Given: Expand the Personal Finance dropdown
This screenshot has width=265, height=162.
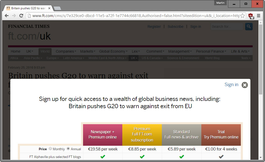Looking at the screenshot, I should click(211, 51).
